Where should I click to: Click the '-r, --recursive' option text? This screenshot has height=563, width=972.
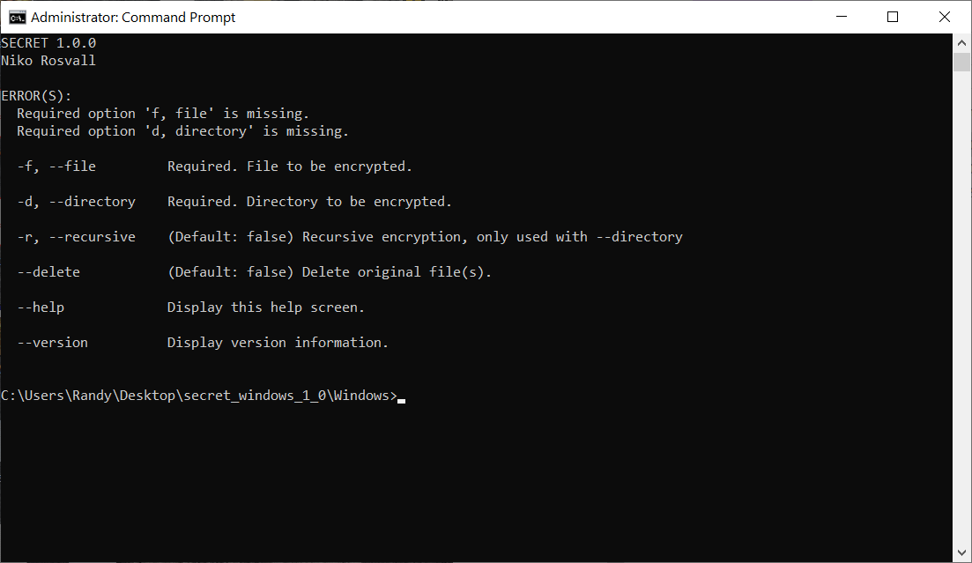pyautogui.click(x=77, y=237)
